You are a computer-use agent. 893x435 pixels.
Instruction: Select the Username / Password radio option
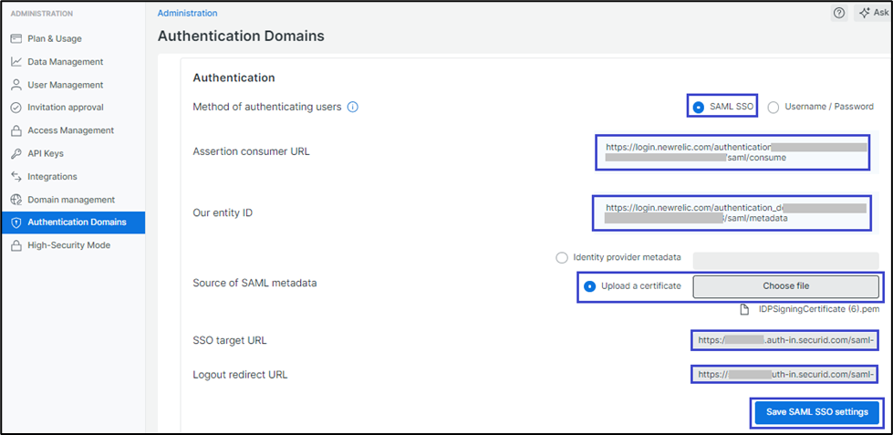pyautogui.click(x=774, y=107)
